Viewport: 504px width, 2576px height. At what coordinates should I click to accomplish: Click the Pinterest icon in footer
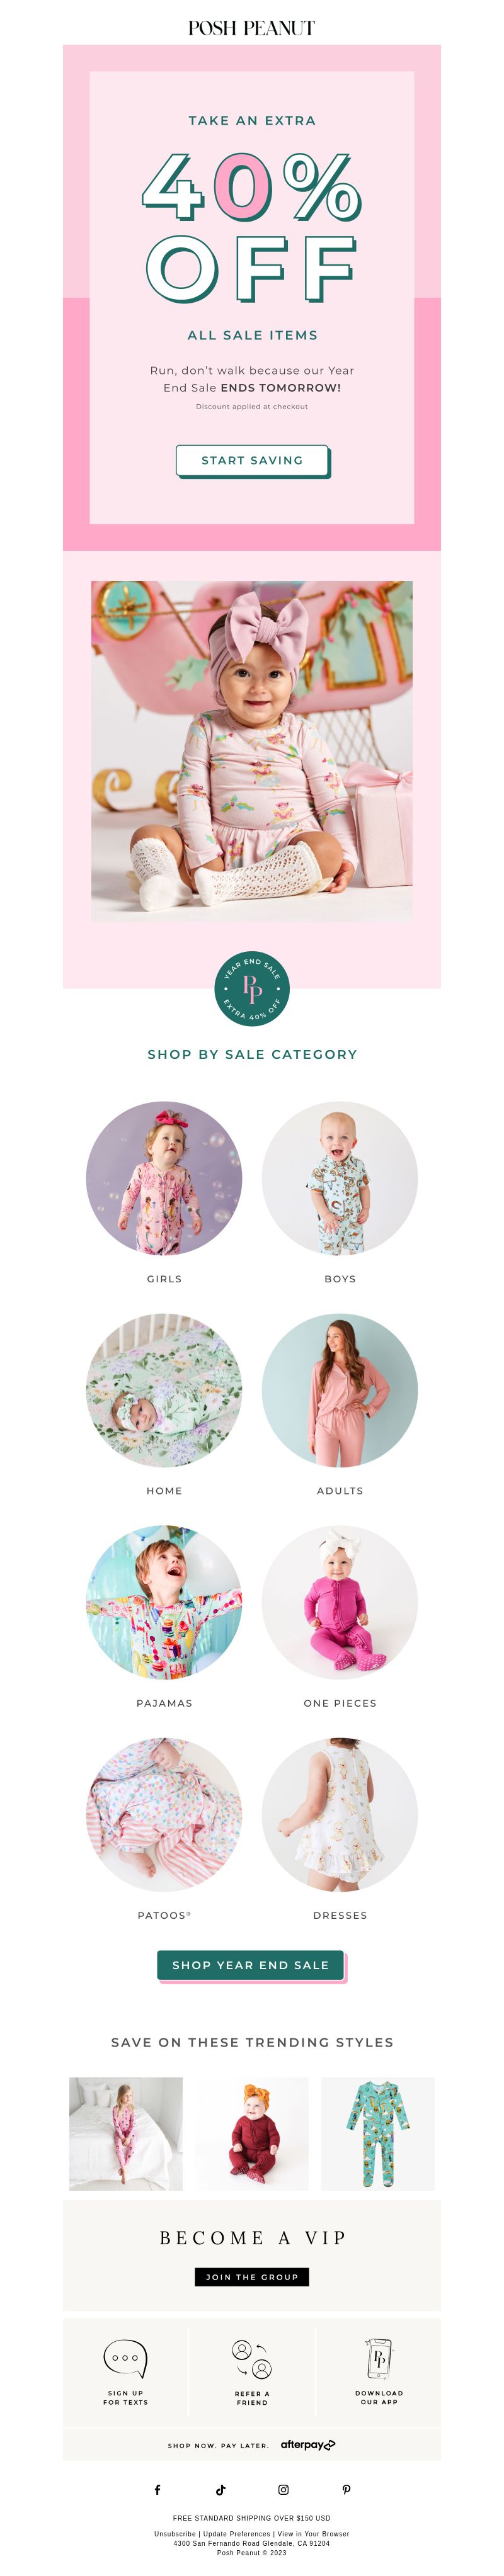click(x=346, y=2489)
